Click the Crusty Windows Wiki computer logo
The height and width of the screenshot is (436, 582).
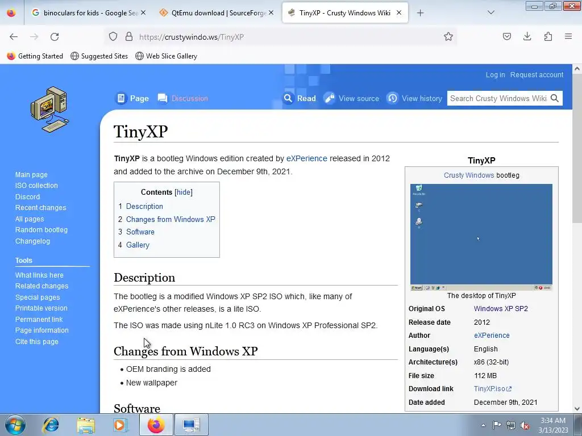(x=50, y=110)
